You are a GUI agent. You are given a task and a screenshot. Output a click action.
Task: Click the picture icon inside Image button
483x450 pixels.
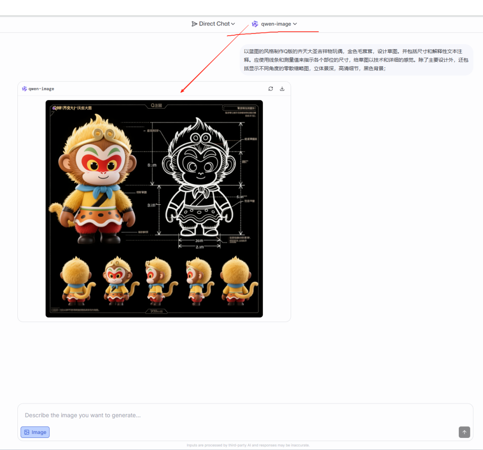coord(27,432)
